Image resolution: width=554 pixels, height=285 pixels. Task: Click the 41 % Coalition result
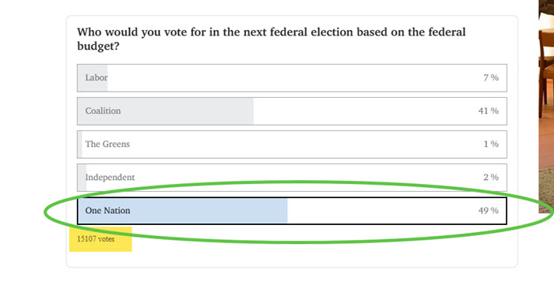point(488,111)
